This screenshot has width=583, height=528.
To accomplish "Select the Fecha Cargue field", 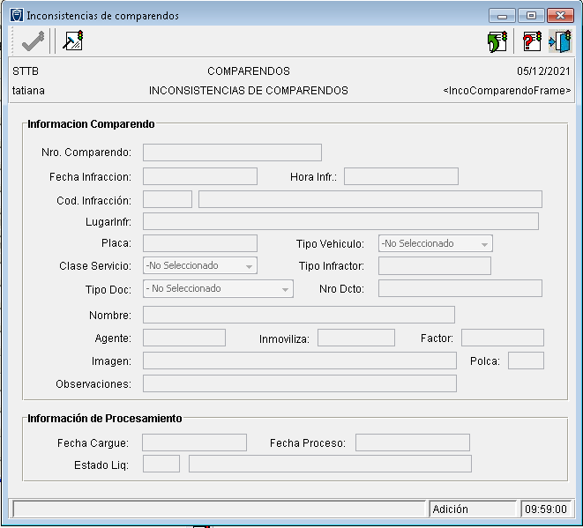I will coord(194,442).
